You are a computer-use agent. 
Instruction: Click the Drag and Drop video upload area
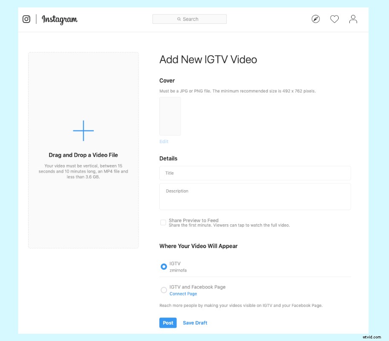(83, 150)
